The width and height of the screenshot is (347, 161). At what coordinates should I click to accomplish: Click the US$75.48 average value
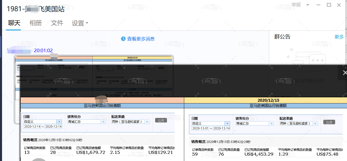tap(328, 154)
